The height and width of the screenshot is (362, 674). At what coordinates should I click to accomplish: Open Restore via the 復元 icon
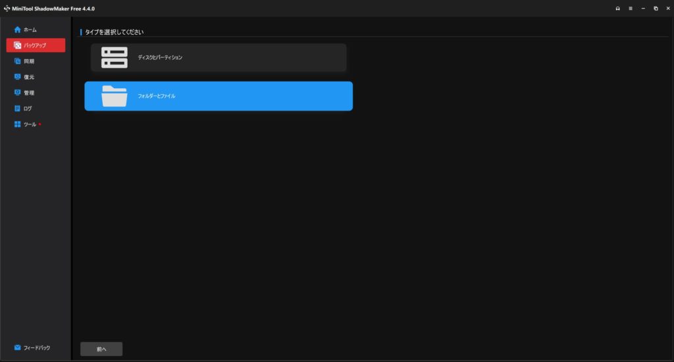coord(18,77)
